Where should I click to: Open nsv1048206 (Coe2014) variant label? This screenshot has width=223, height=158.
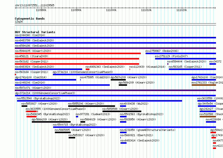pyautogui.click(x=30, y=83)
